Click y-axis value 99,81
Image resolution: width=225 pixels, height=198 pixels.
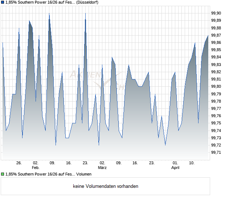pos(216,79)
